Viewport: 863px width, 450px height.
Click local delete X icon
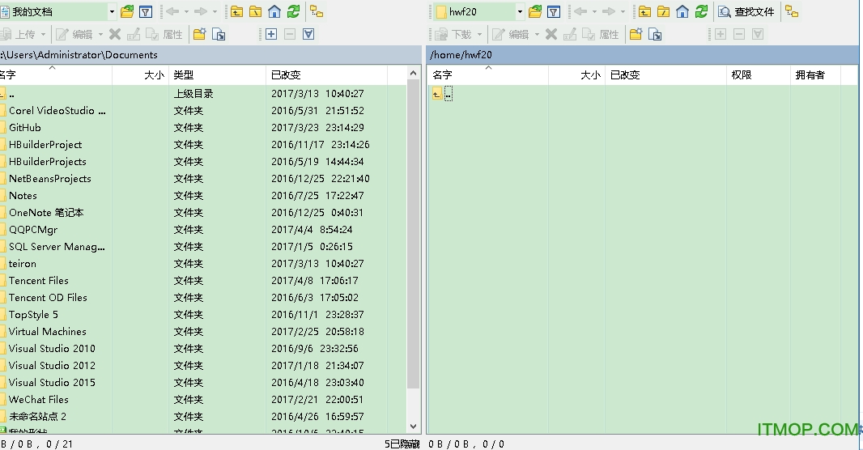tap(114, 34)
